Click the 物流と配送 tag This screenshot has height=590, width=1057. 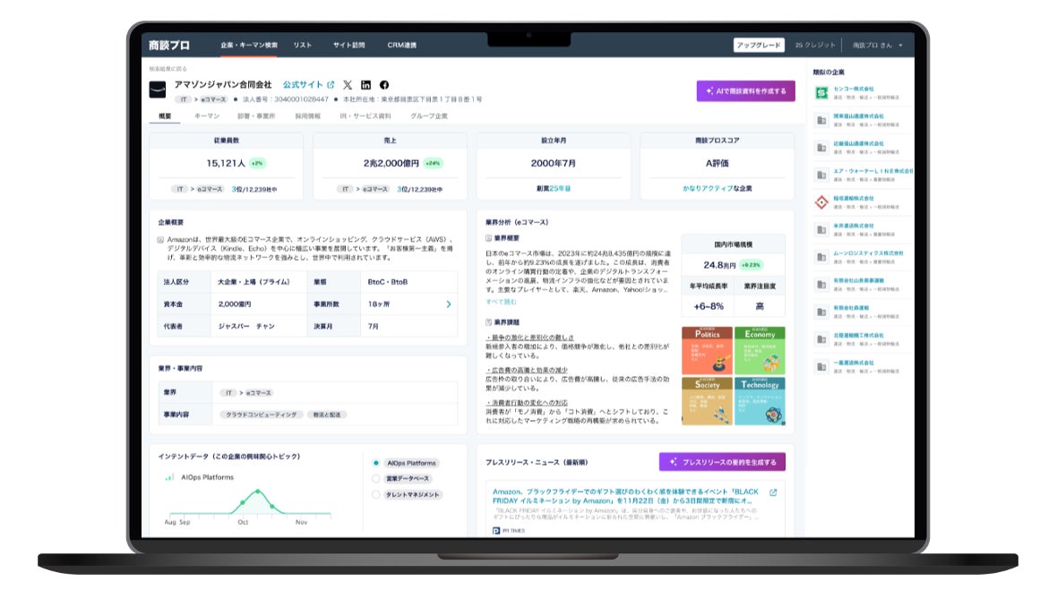coord(327,415)
